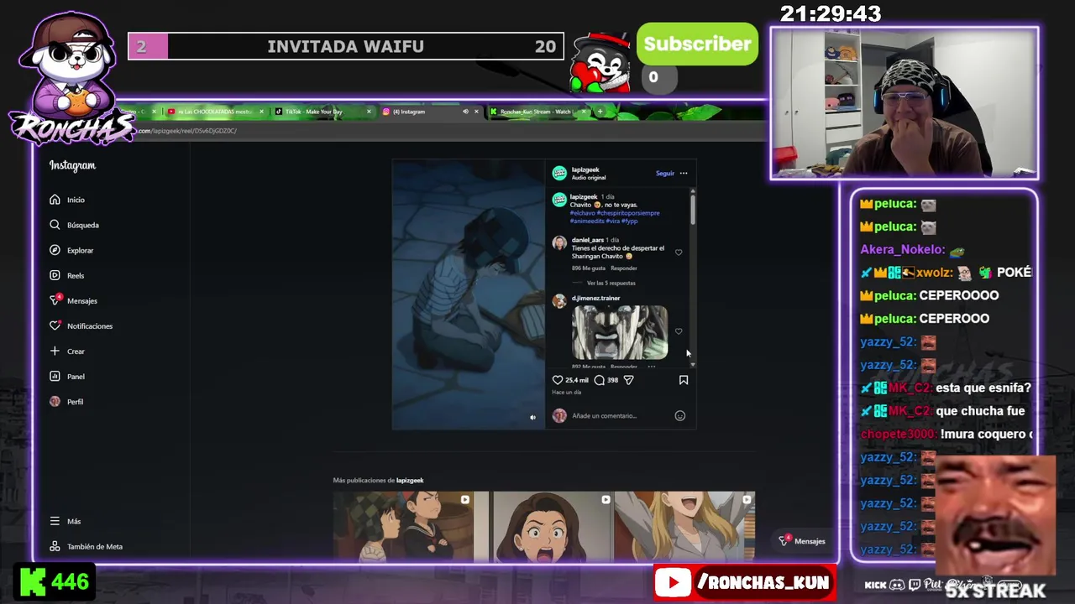The height and width of the screenshot is (604, 1075).
Task: Open También de Meta
Action: click(86, 546)
